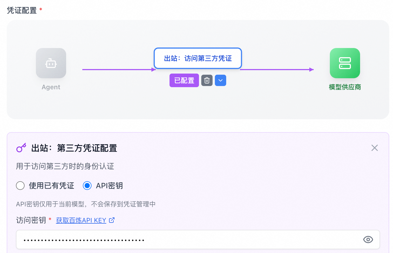The height and width of the screenshot is (253, 393).
Task: Select the 使用已有凭证 radio option
Action: [20, 186]
